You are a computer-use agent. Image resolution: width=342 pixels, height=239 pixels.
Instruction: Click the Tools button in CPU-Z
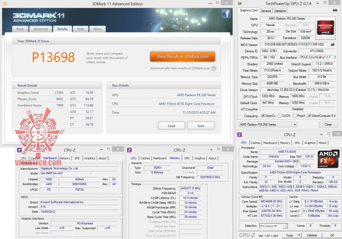[x=289, y=235]
